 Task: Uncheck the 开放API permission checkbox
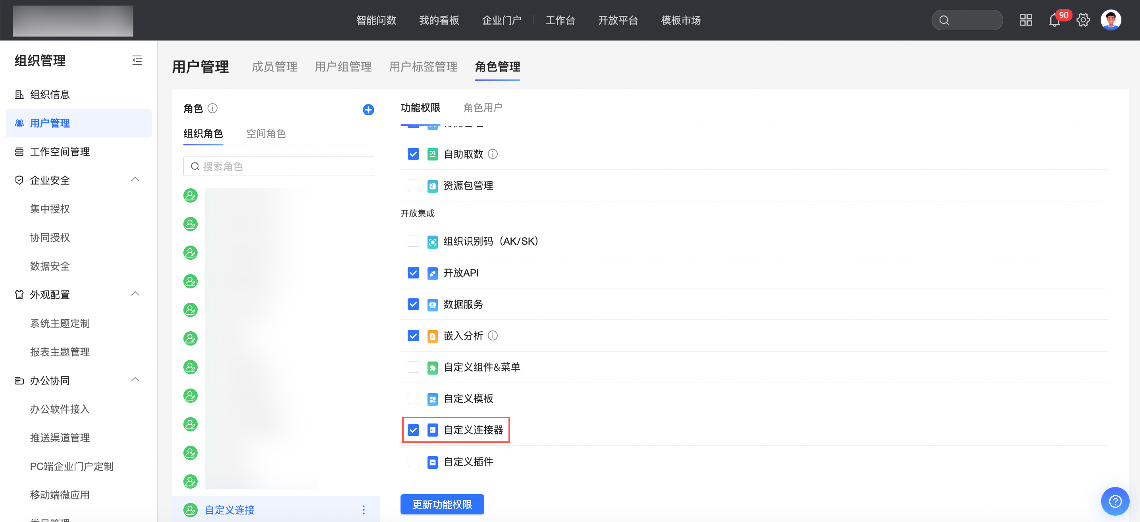(x=413, y=273)
